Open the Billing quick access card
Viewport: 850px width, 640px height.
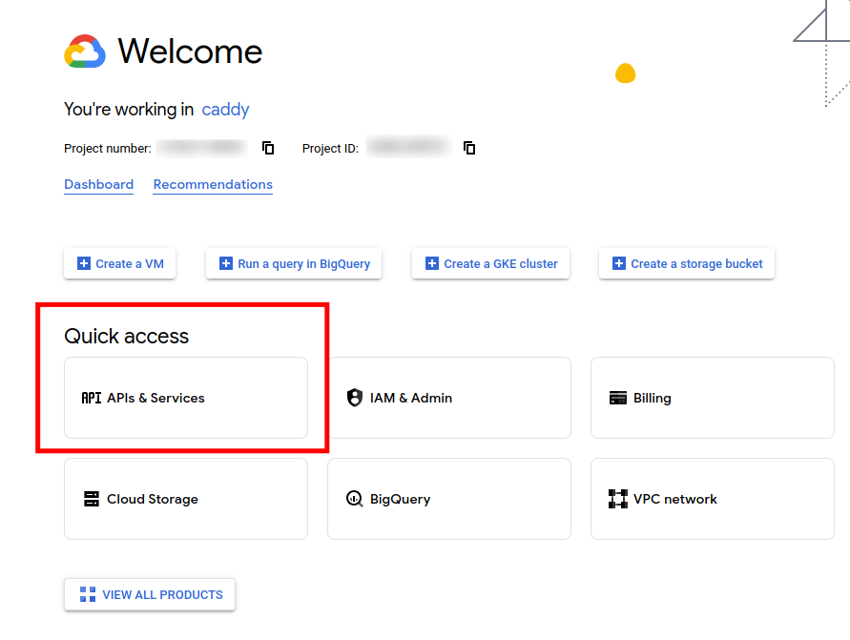(x=713, y=398)
